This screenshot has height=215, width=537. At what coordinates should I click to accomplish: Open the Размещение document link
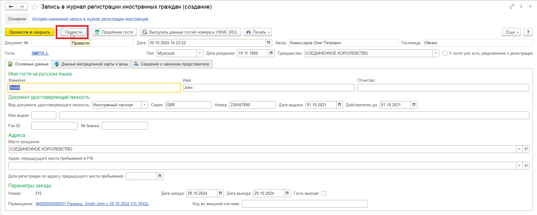point(92,204)
